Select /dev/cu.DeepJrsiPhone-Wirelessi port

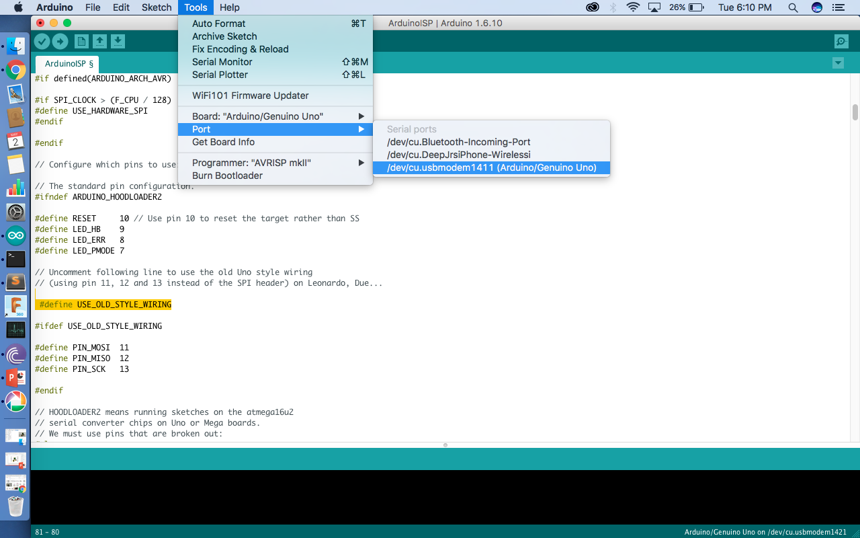coord(492,155)
